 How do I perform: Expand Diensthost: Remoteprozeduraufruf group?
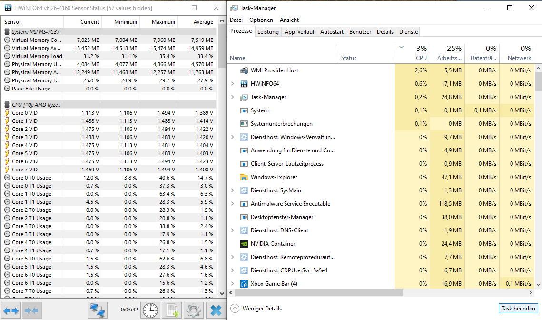(233, 257)
